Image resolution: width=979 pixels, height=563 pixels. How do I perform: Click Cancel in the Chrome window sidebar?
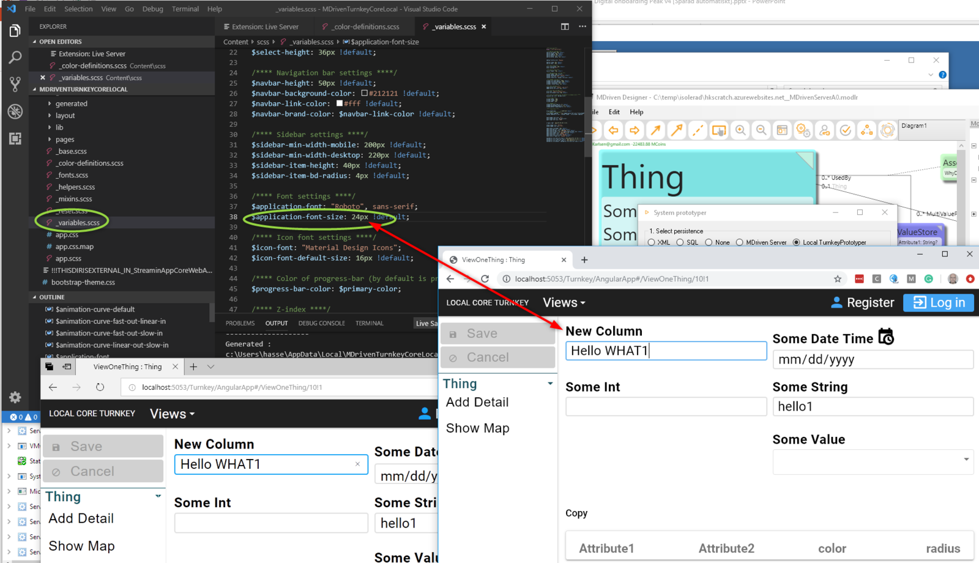tap(497, 357)
